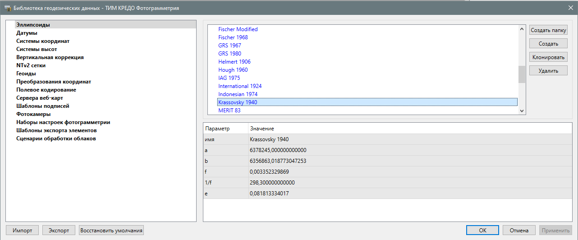Select Системы высот in the sidebar
Image resolution: width=578 pixels, height=240 pixels.
37,49
